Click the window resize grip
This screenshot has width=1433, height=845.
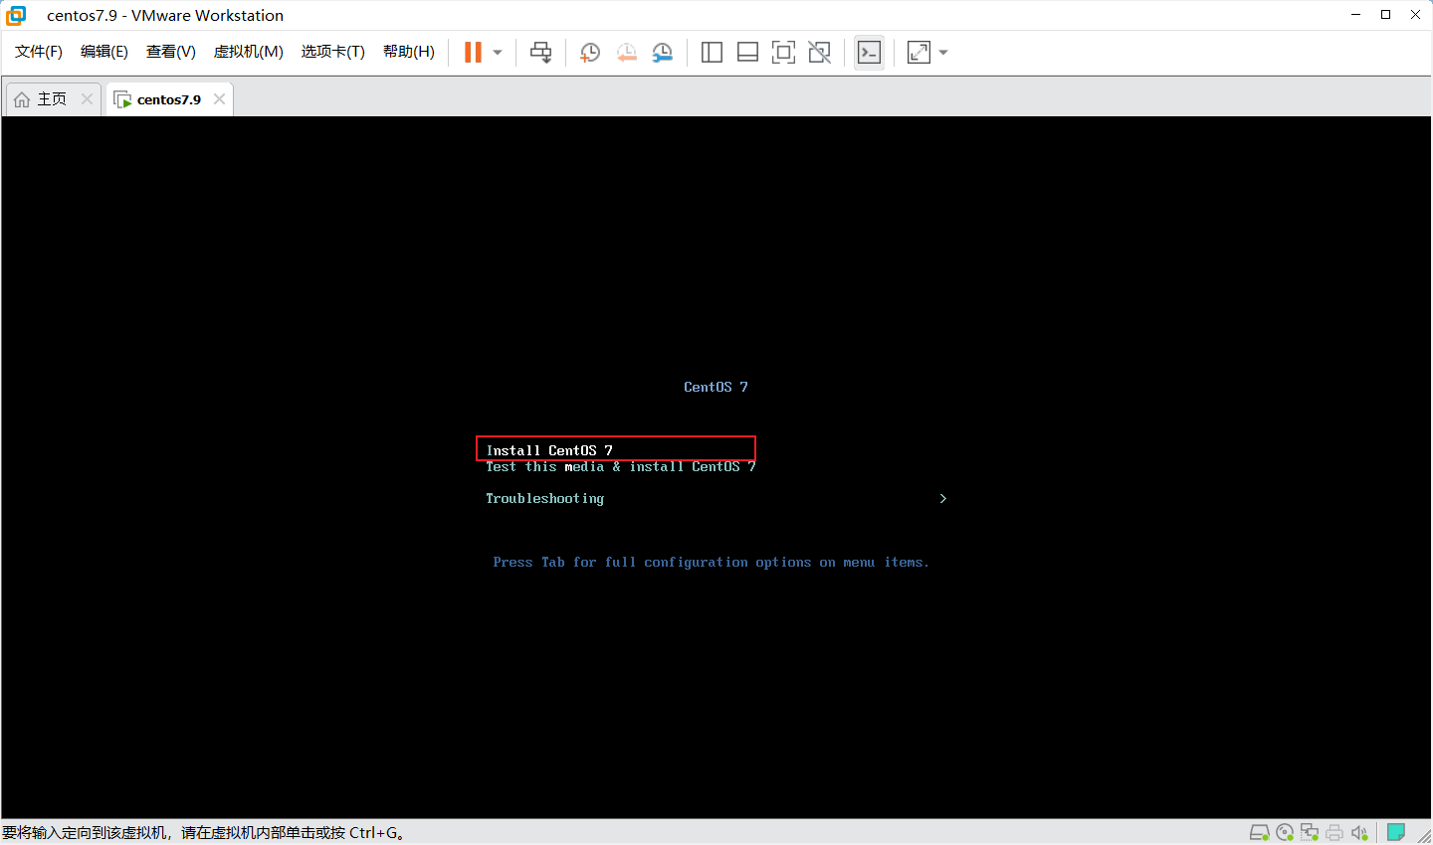tap(1424, 836)
